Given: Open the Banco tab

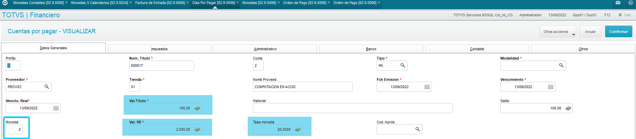Looking at the screenshot, I should [x=371, y=49].
